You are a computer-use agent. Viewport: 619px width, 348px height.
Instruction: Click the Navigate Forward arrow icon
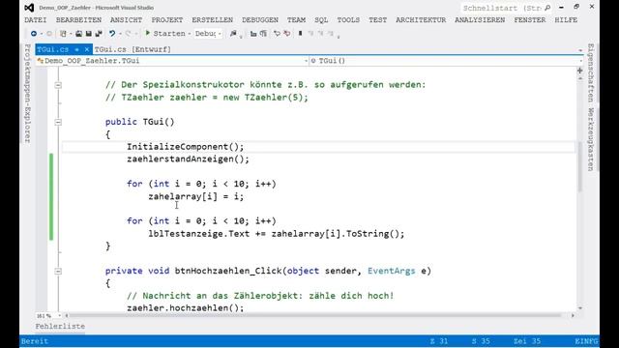point(49,34)
